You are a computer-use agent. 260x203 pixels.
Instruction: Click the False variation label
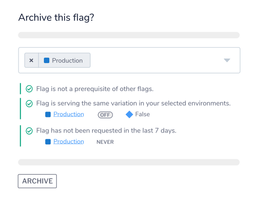point(142,114)
